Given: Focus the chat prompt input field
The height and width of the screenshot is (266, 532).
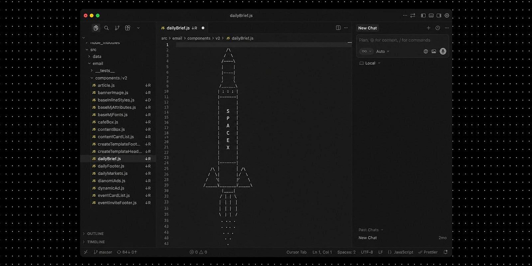Looking at the screenshot, I should [402, 40].
